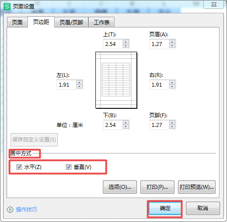The width and height of the screenshot is (227, 222).
Task: Increase the right margin with up arrow
Action: coord(172,83)
